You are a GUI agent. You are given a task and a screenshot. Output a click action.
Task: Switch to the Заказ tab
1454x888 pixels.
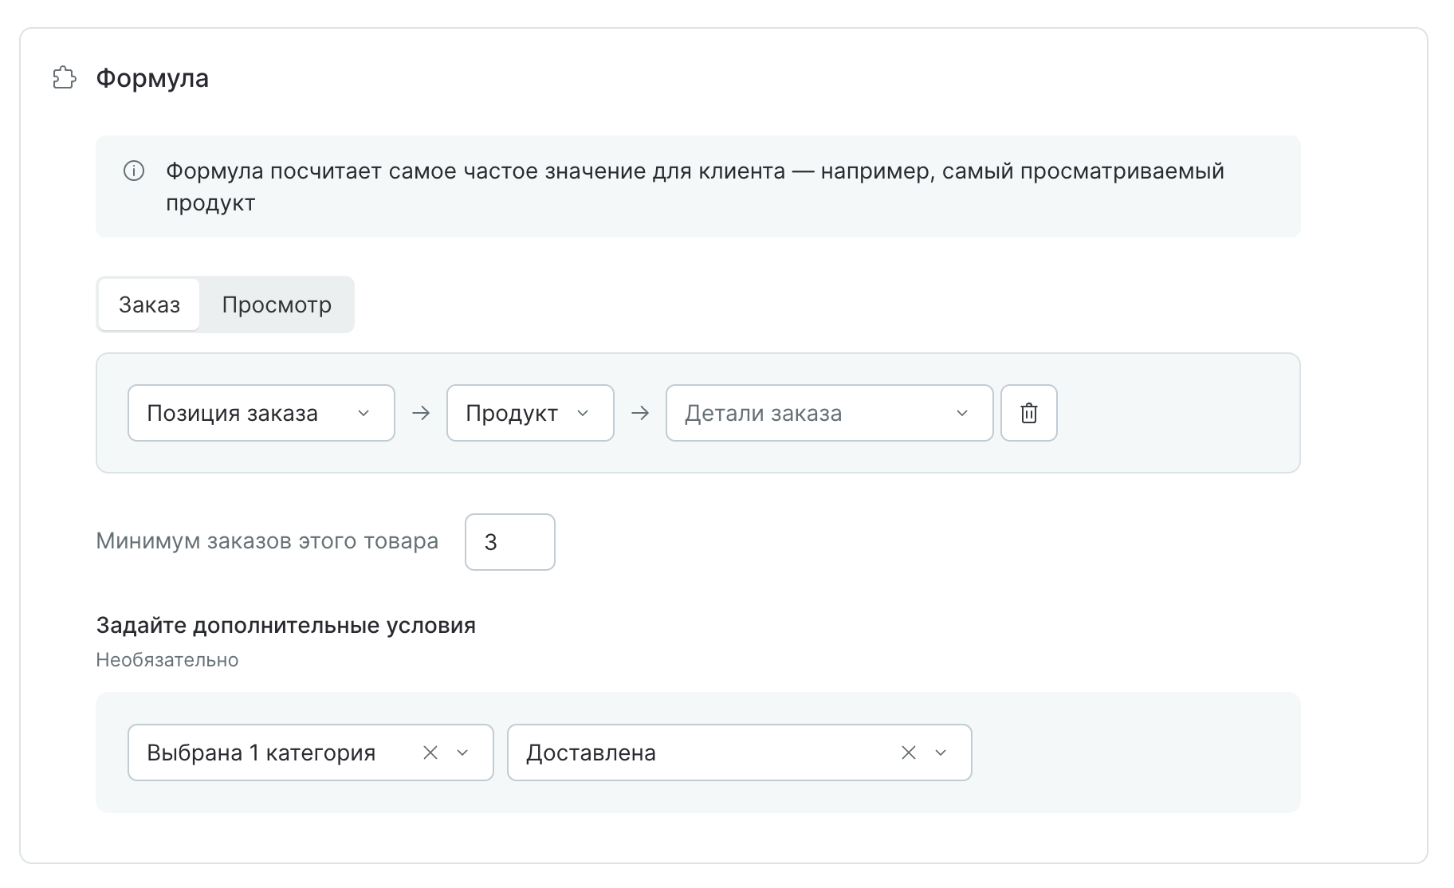149,305
